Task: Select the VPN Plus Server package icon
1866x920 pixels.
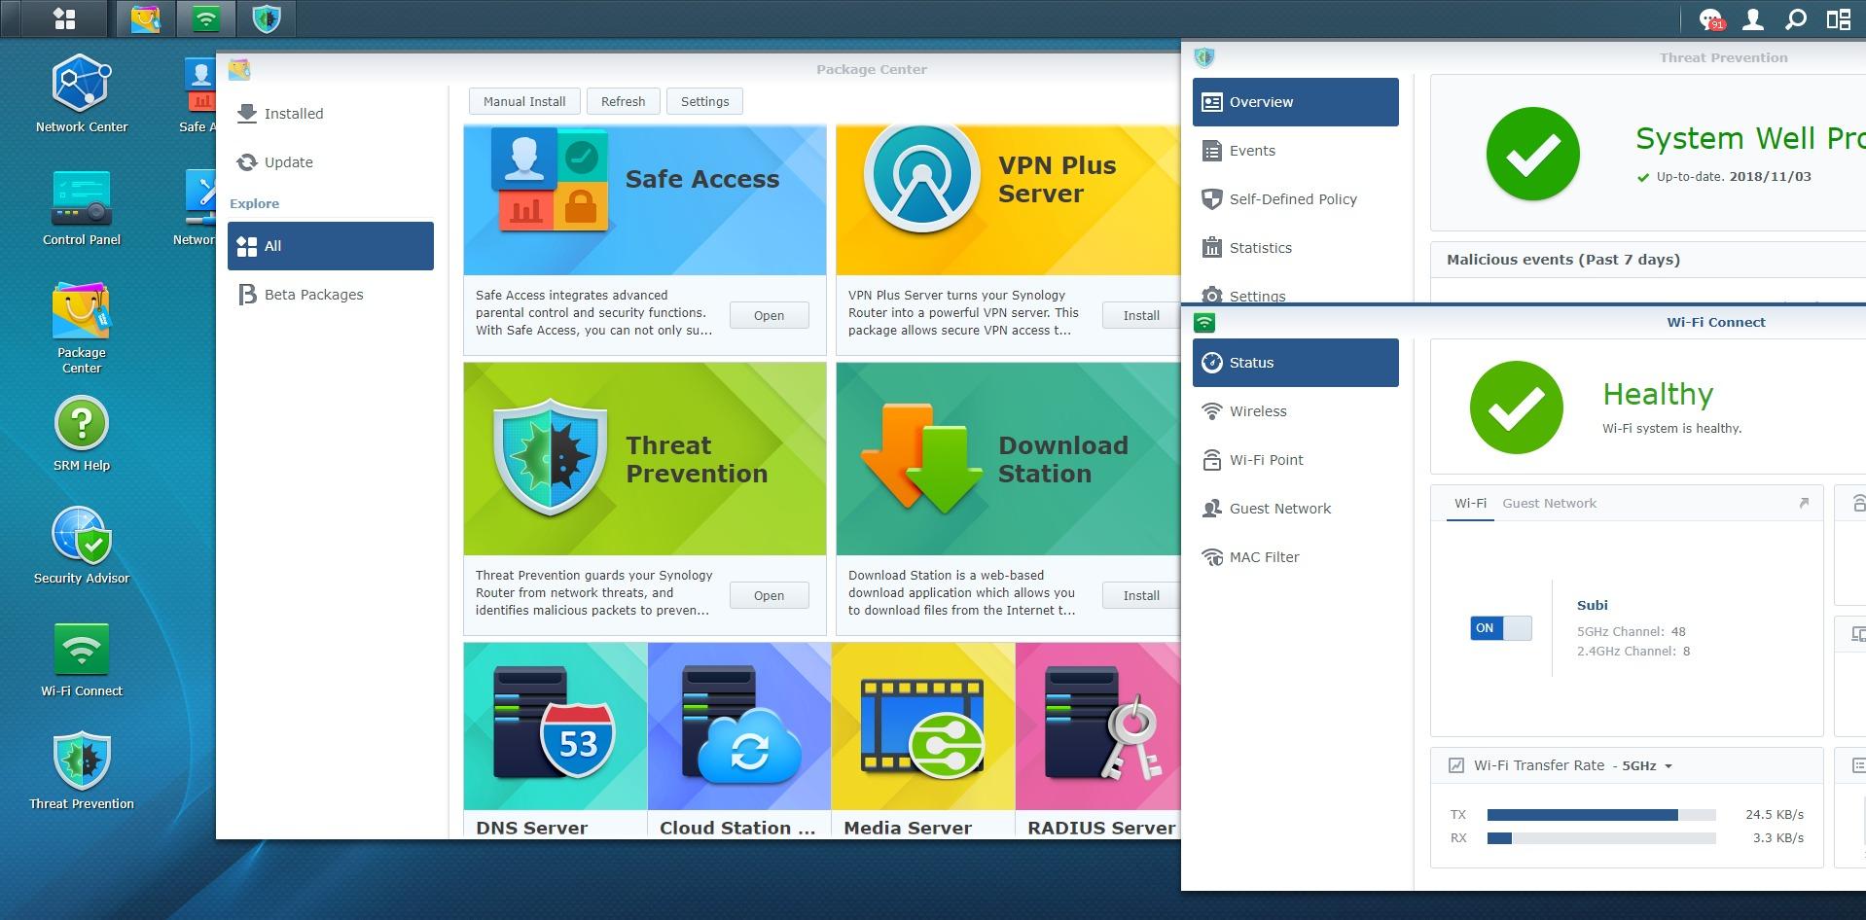Action: click(922, 179)
